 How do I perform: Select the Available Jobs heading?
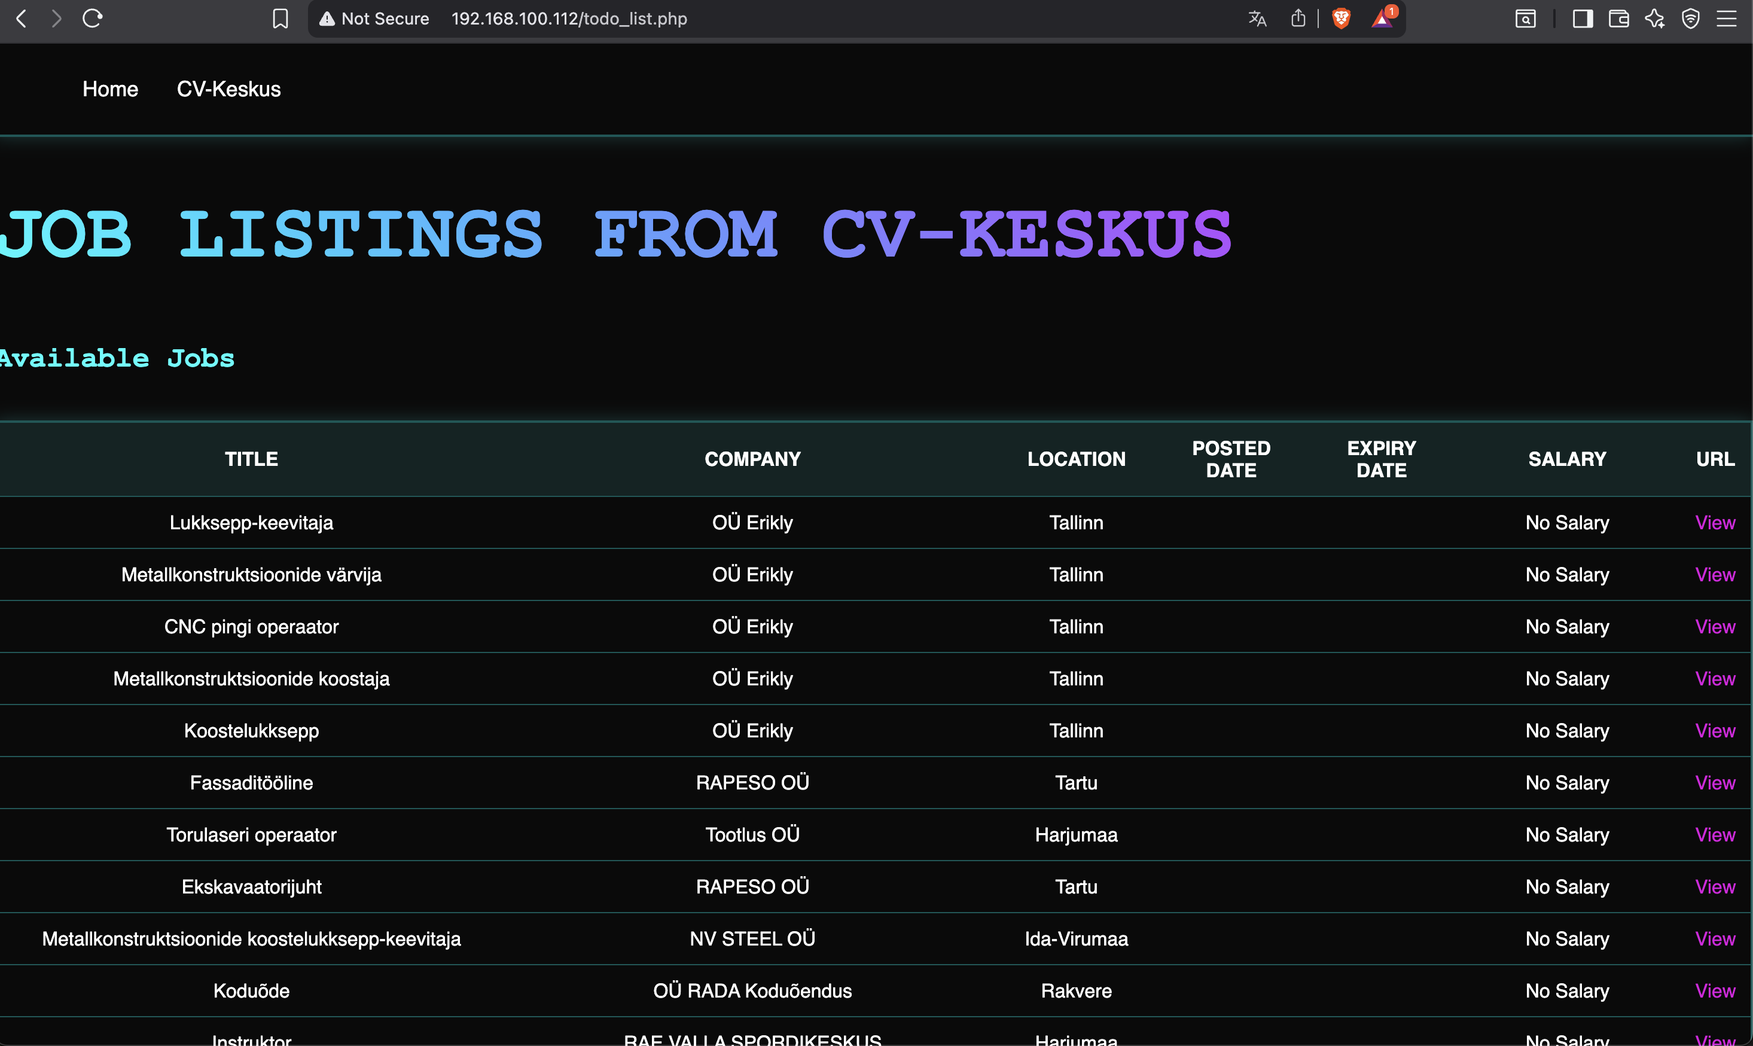point(117,358)
